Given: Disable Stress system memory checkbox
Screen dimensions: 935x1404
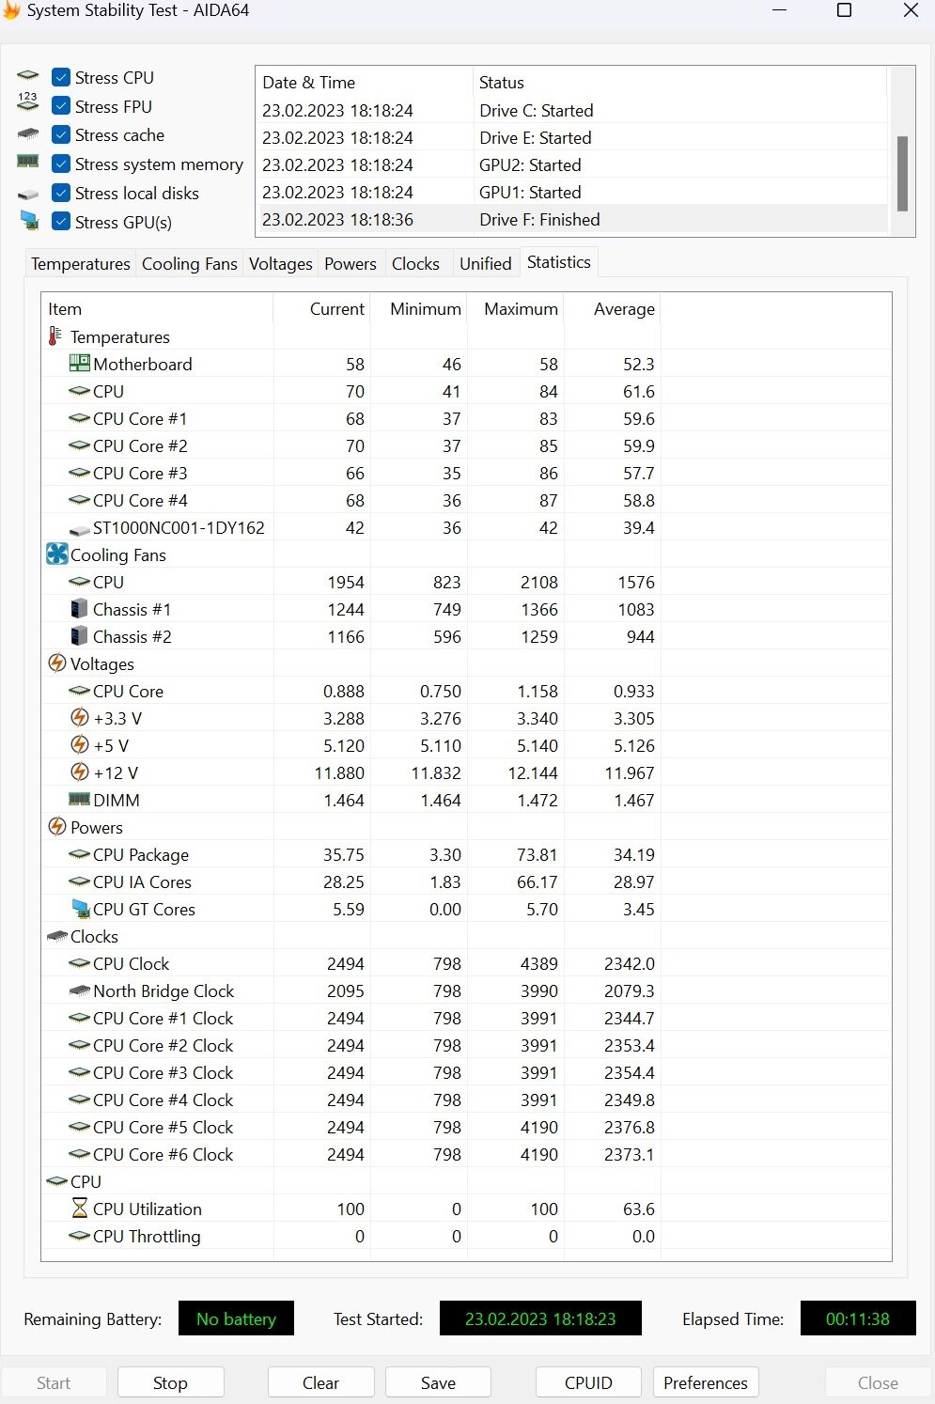Looking at the screenshot, I should click(61, 164).
